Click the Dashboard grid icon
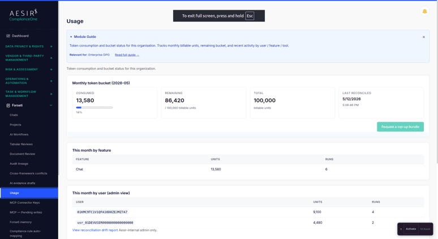This screenshot has width=438, height=239. tap(8, 36)
